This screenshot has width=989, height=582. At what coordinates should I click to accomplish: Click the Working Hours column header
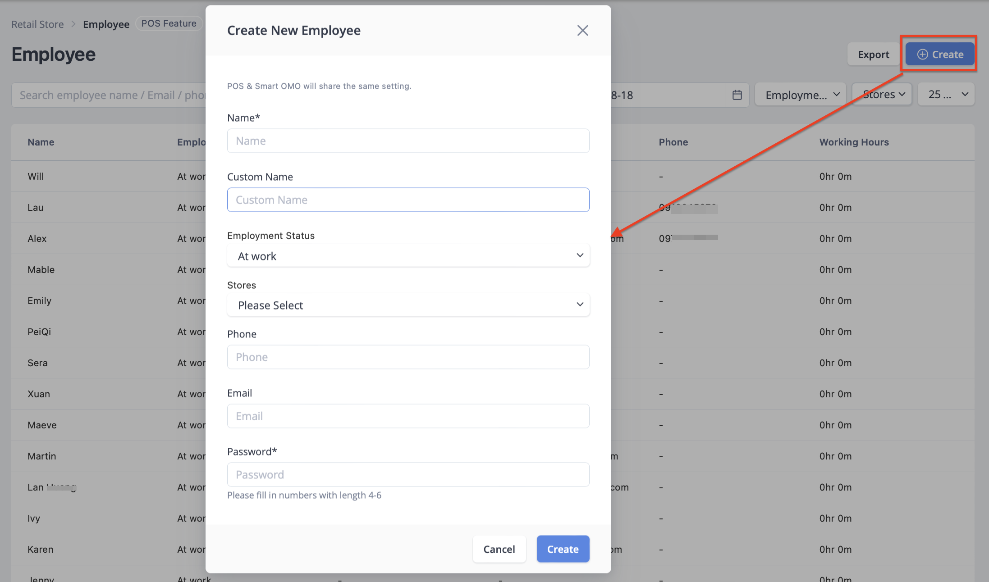[x=854, y=142]
